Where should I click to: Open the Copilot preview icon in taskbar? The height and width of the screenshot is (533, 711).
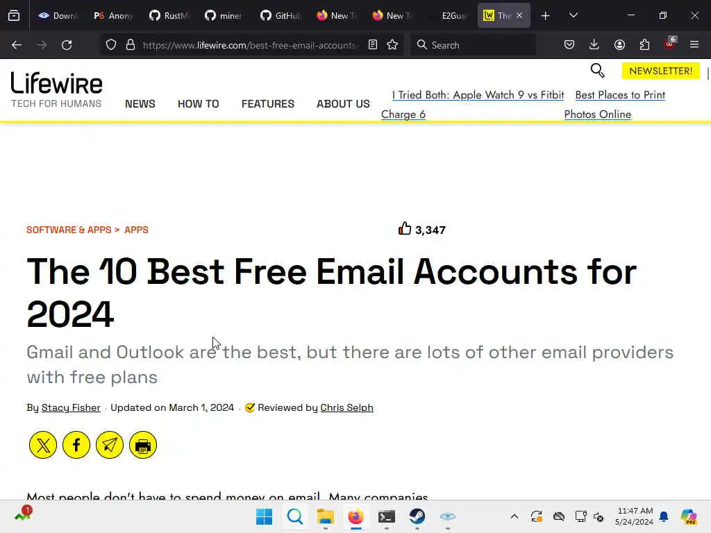[x=689, y=516]
